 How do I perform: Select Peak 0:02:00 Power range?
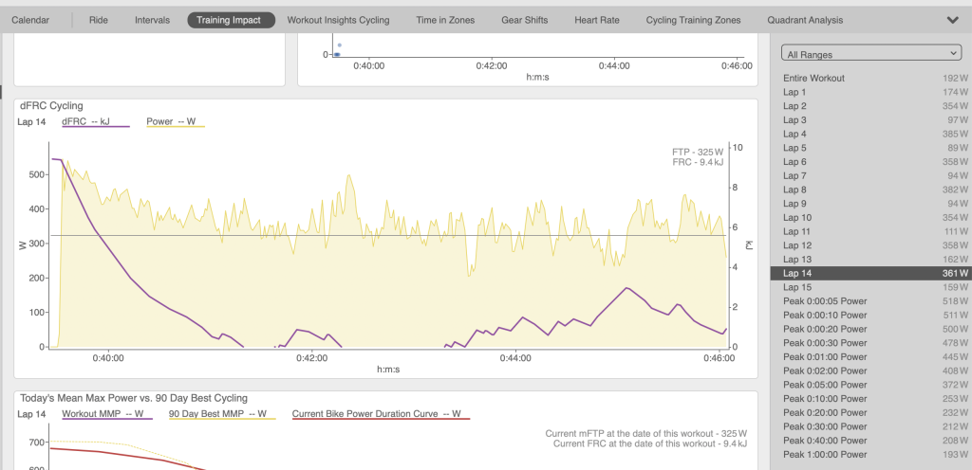871,371
